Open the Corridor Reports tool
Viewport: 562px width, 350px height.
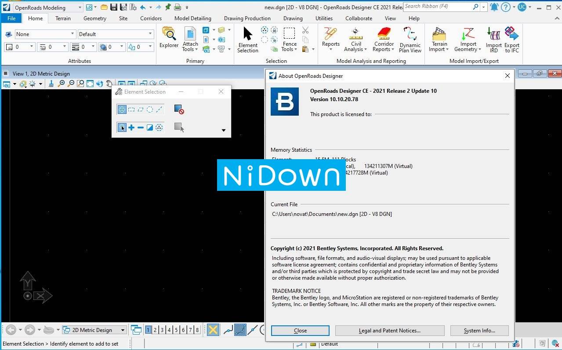click(x=384, y=39)
